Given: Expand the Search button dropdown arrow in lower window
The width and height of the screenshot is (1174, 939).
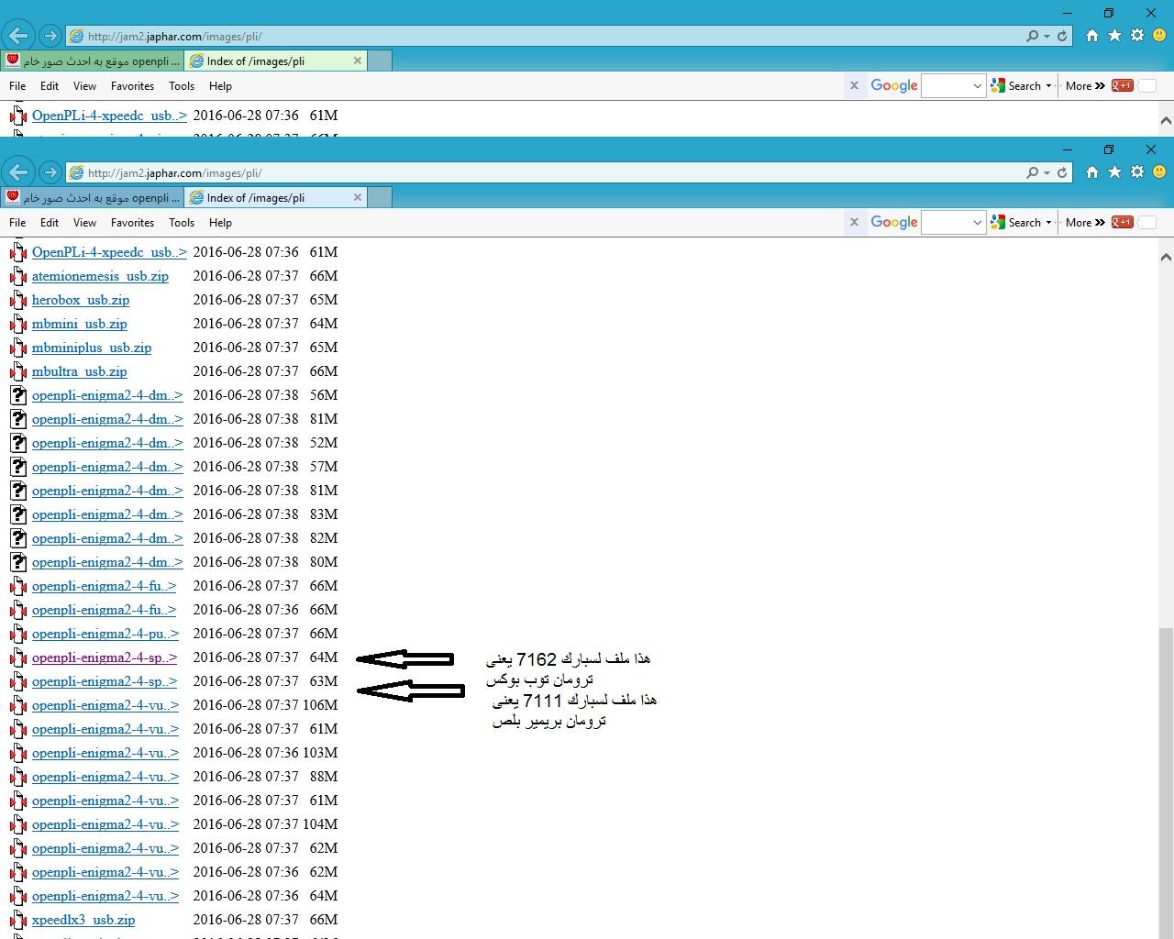Looking at the screenshot, I should 1048,222.
